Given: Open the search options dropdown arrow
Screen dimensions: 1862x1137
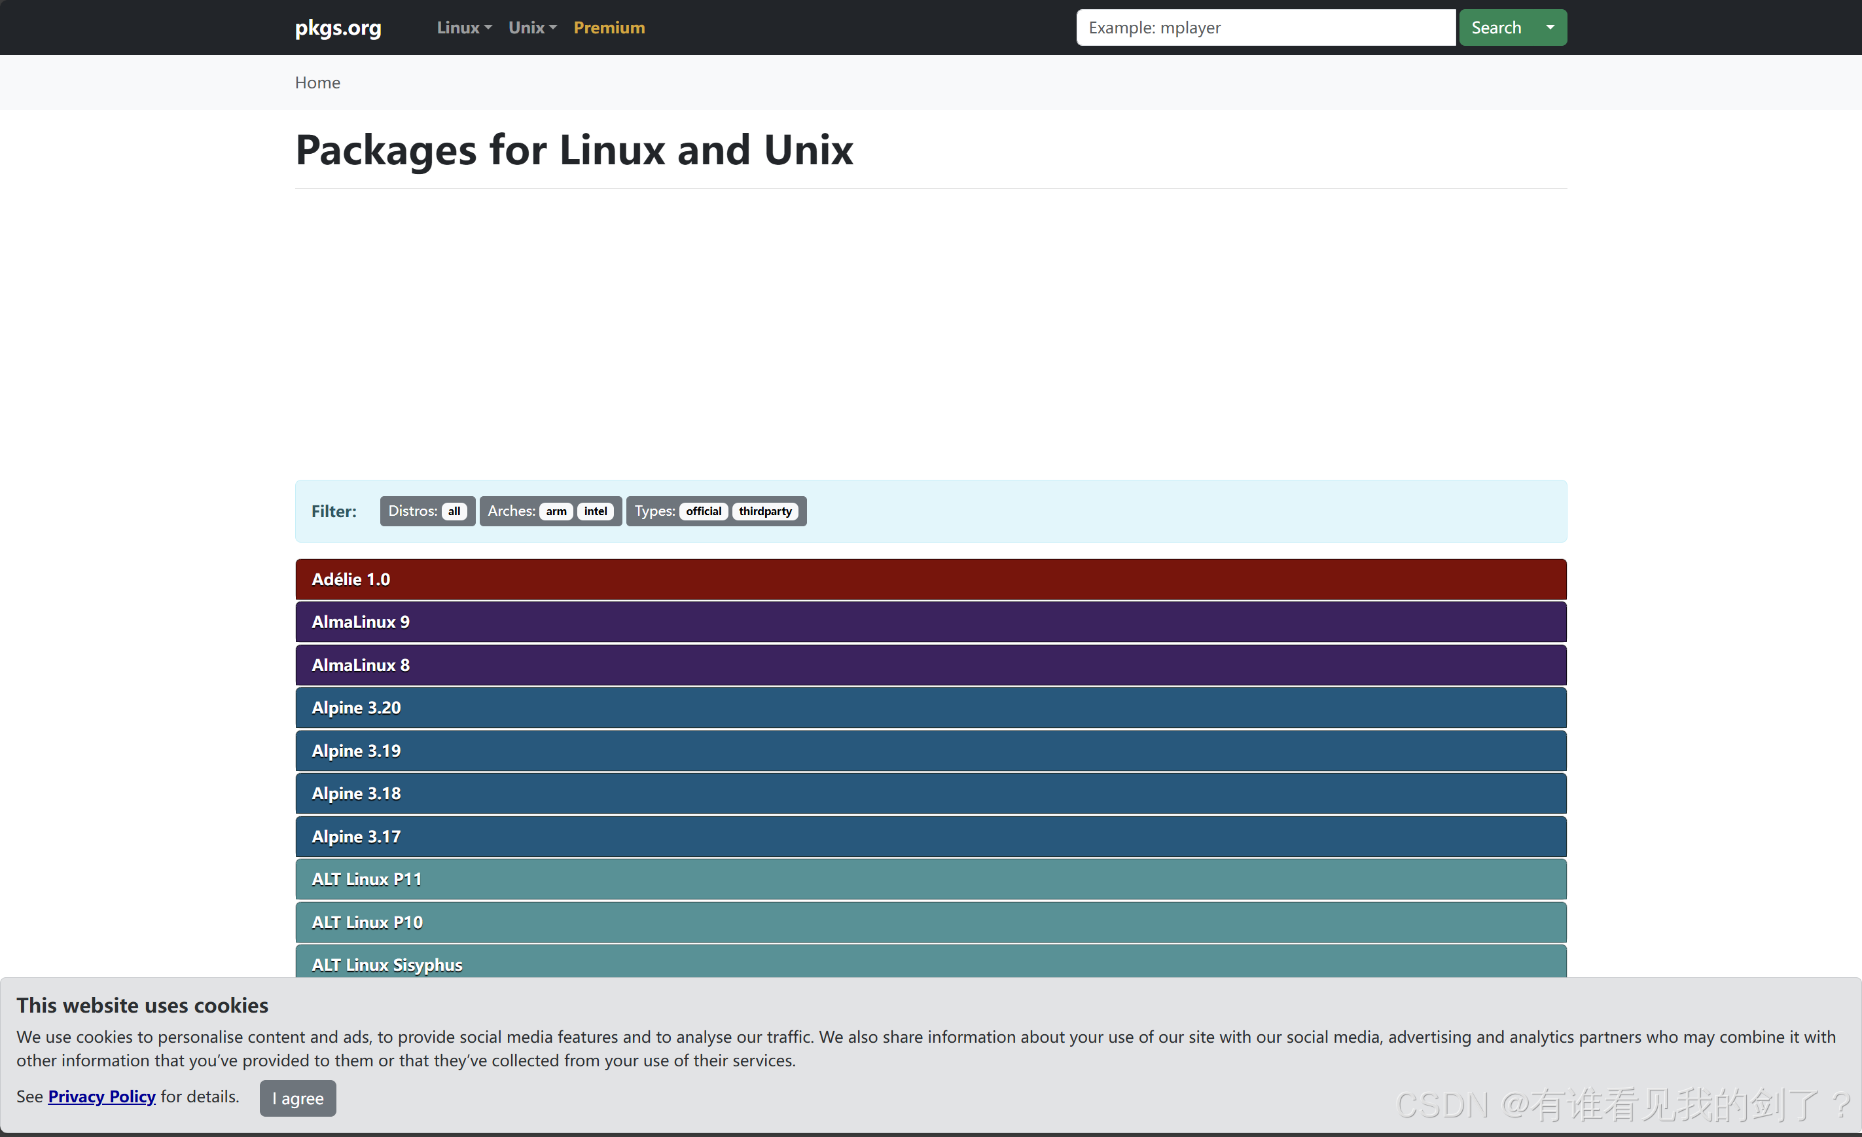Looking at the screenshot, I should 1550,27.
